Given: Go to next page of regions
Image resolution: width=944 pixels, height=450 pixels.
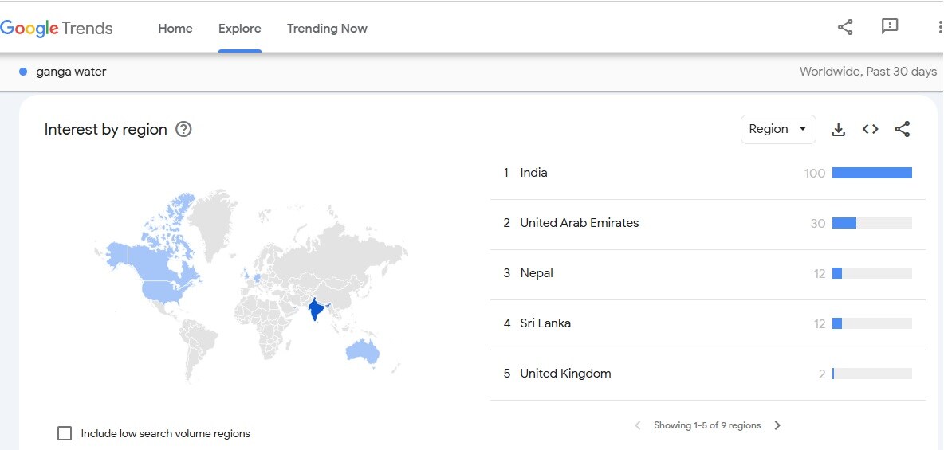Looking at the screenshot, I should tap(777, 425).
